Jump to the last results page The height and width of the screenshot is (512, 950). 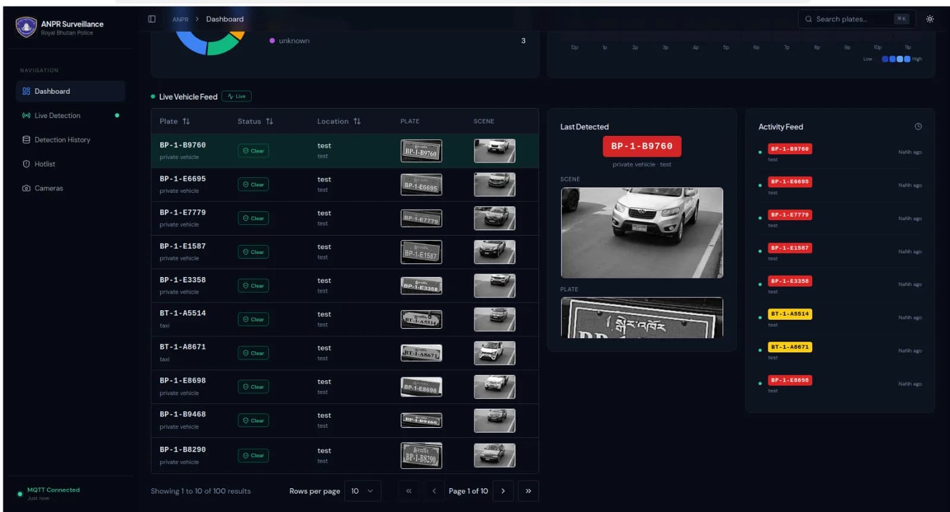coord(528,491)
